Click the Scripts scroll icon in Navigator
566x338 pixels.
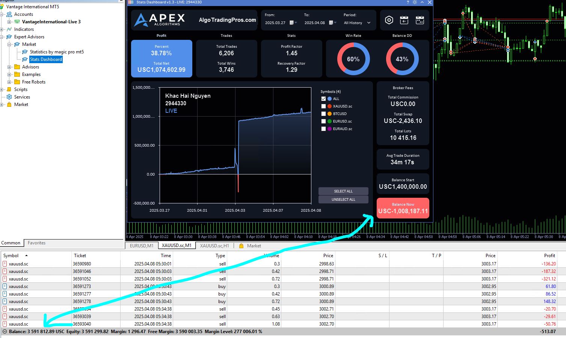(9, 89)
